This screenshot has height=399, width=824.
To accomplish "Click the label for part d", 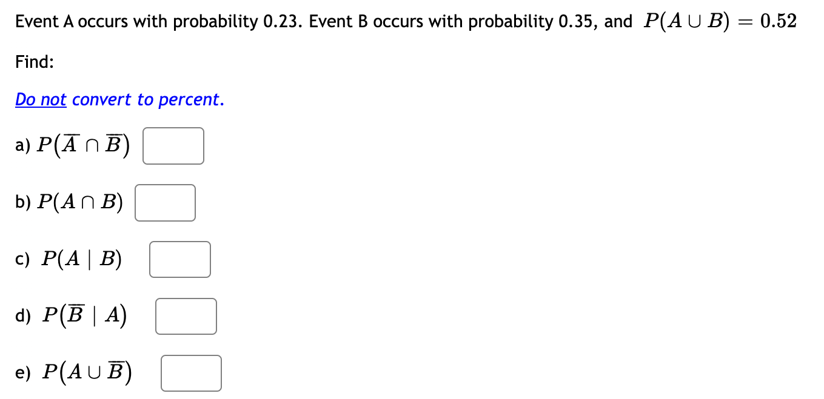I will (70, 315).
